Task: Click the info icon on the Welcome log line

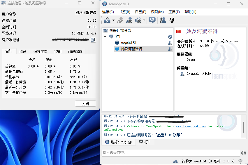Action: click(x=105, y=126)
